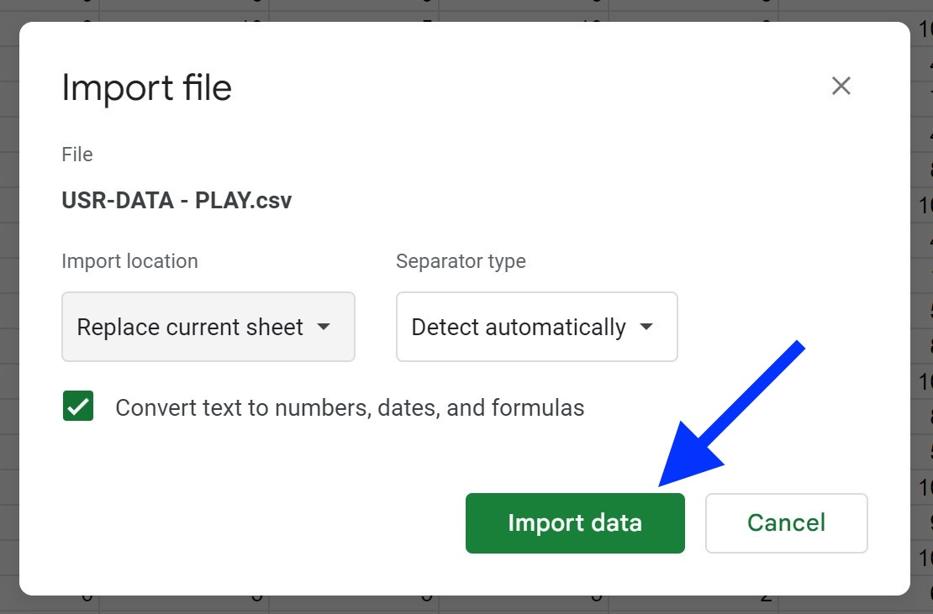Click the arrow beside Replace current sheet
This screenshot has height=614, width=933.
point(324,327)
